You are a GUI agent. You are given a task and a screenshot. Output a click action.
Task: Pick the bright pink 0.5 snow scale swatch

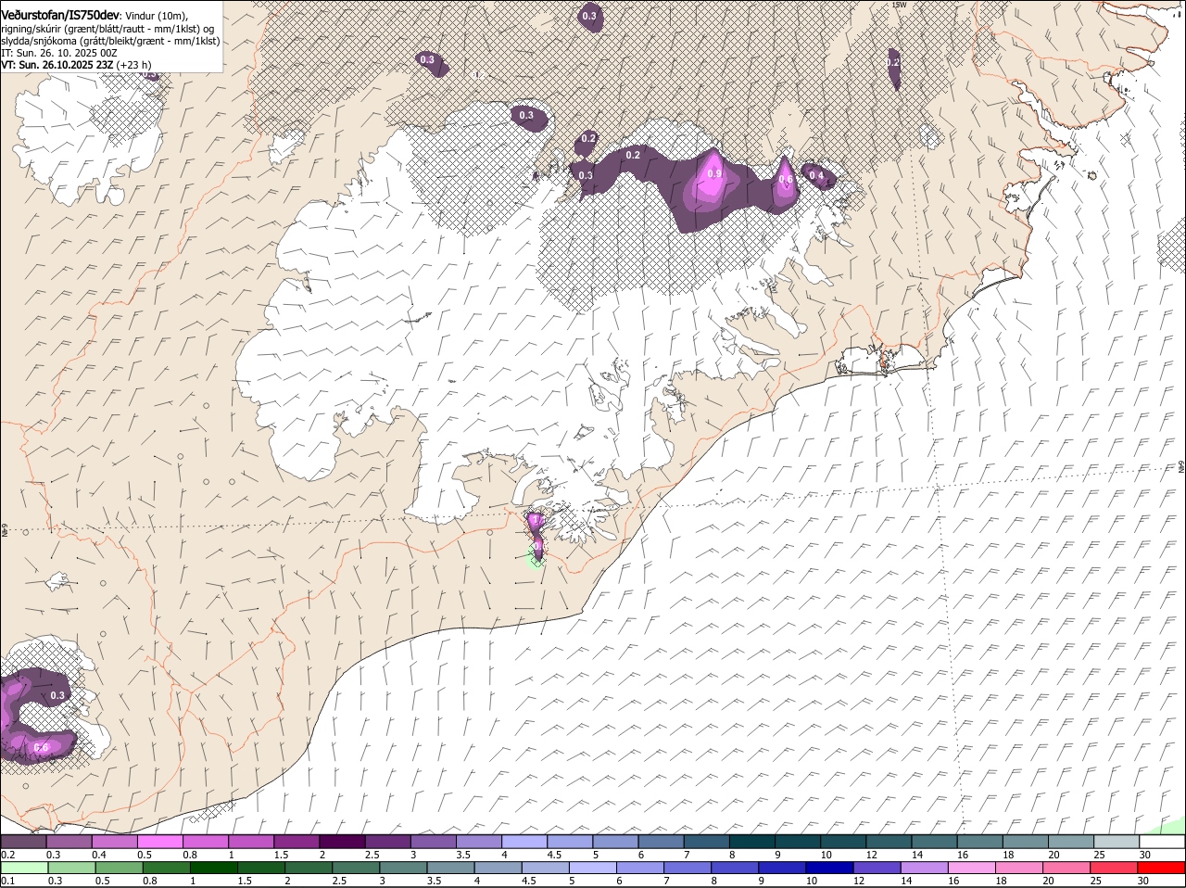click(159, 842)
